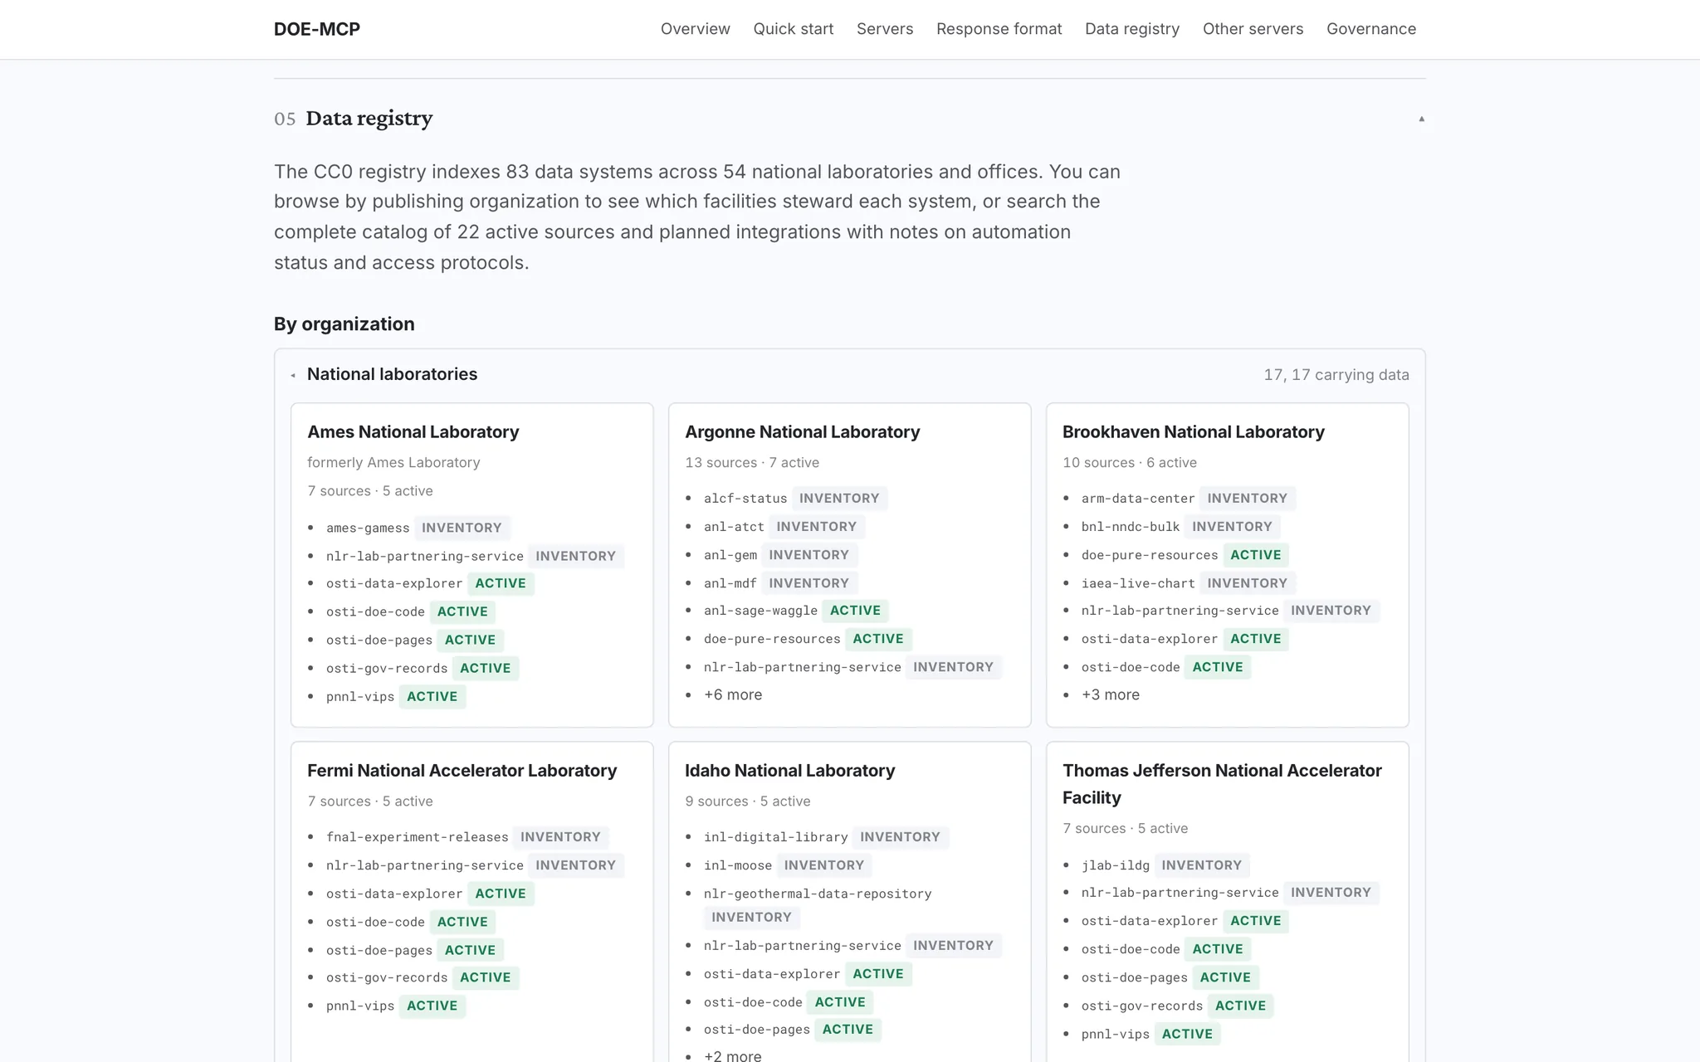
Task: Open the Servers nav link
Action: point(885,29)
